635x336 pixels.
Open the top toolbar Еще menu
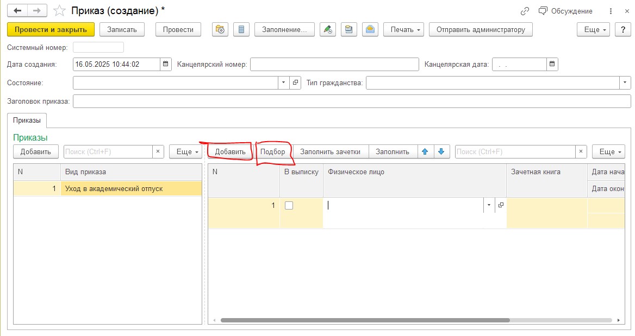(593, 29)
